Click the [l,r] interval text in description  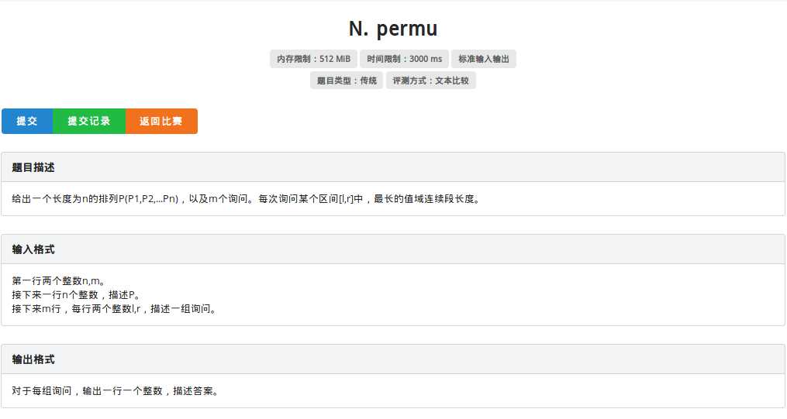coord(346,199)
